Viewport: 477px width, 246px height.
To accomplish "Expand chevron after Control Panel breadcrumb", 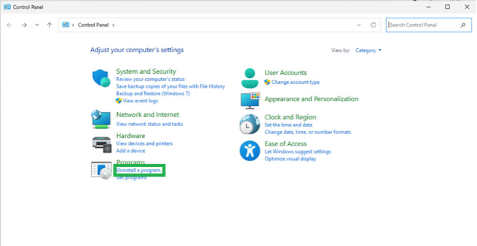I will click(x=113, y=25).
